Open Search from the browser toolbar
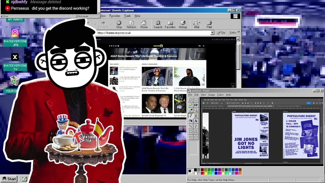 tap(158, 25)
